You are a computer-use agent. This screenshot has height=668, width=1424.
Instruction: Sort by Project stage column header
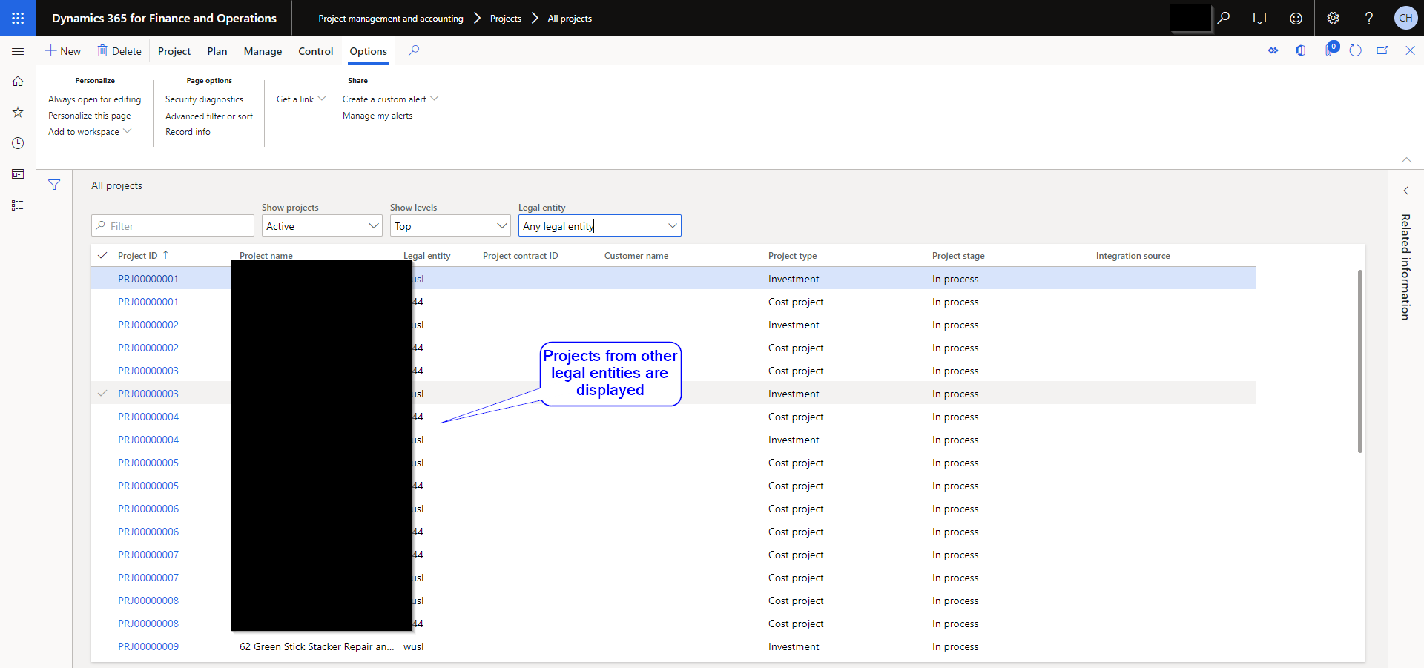click(x=958, y=256)
